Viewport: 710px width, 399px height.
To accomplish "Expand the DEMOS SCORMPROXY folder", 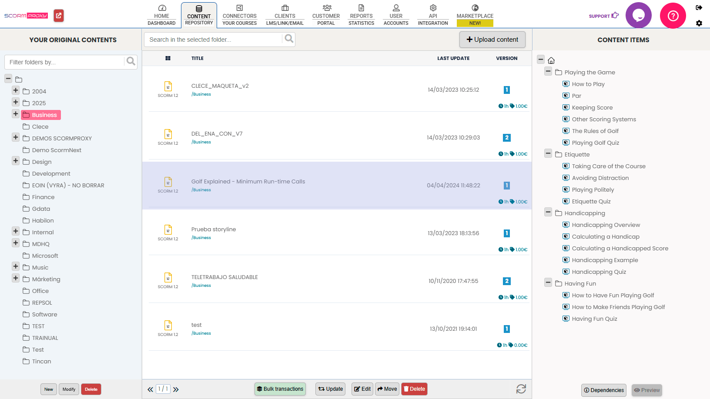I will [x=16, y=137].
